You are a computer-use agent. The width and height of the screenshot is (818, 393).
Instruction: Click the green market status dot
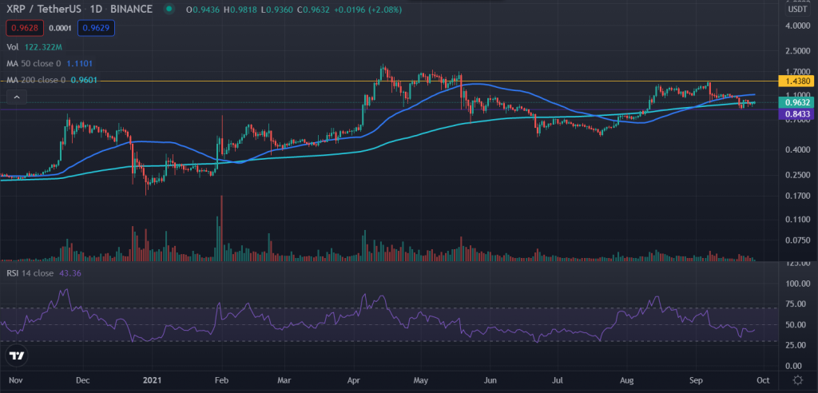tap(168, 9)
